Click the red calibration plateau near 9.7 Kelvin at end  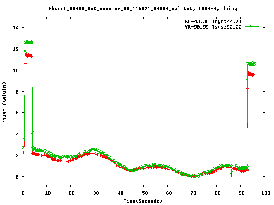(x=251, y=74)
